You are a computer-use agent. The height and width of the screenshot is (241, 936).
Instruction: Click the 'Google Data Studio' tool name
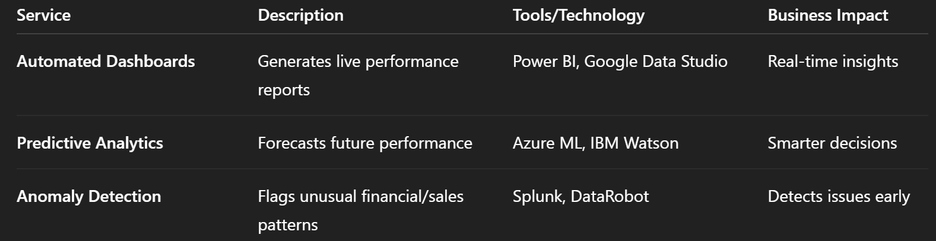tap(655, 62)
